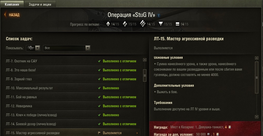This screenshot has width=263, height=136.
Task: Open the Все status filter dropdown
Action: click(67, 48)
